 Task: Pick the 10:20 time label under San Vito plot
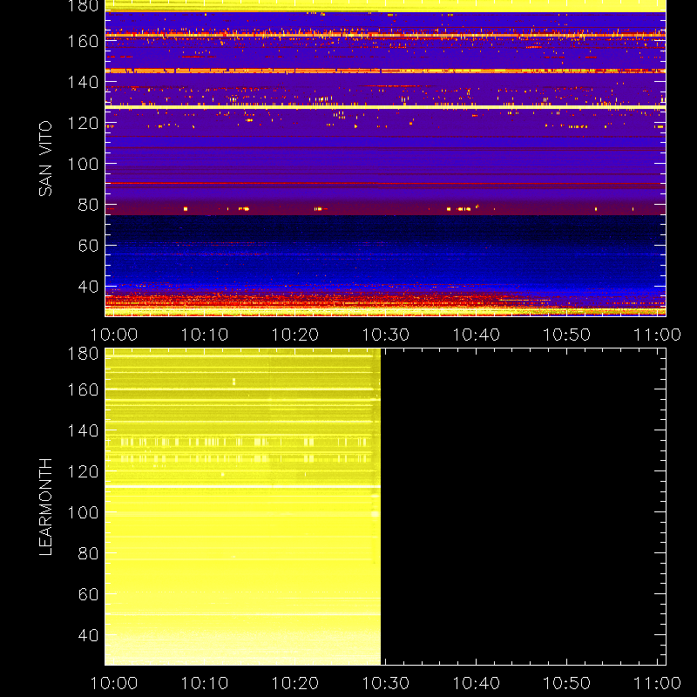click(295, 335)
